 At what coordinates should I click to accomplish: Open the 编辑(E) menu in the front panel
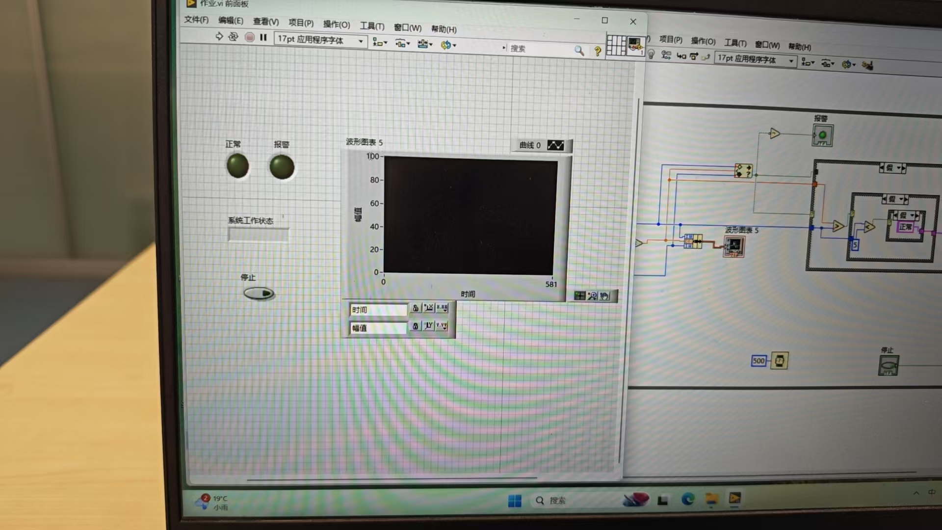(231, 21)
